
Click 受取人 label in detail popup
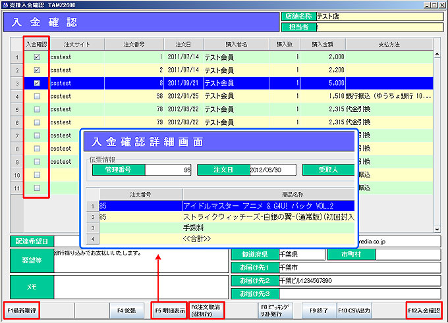coord(328,170)
